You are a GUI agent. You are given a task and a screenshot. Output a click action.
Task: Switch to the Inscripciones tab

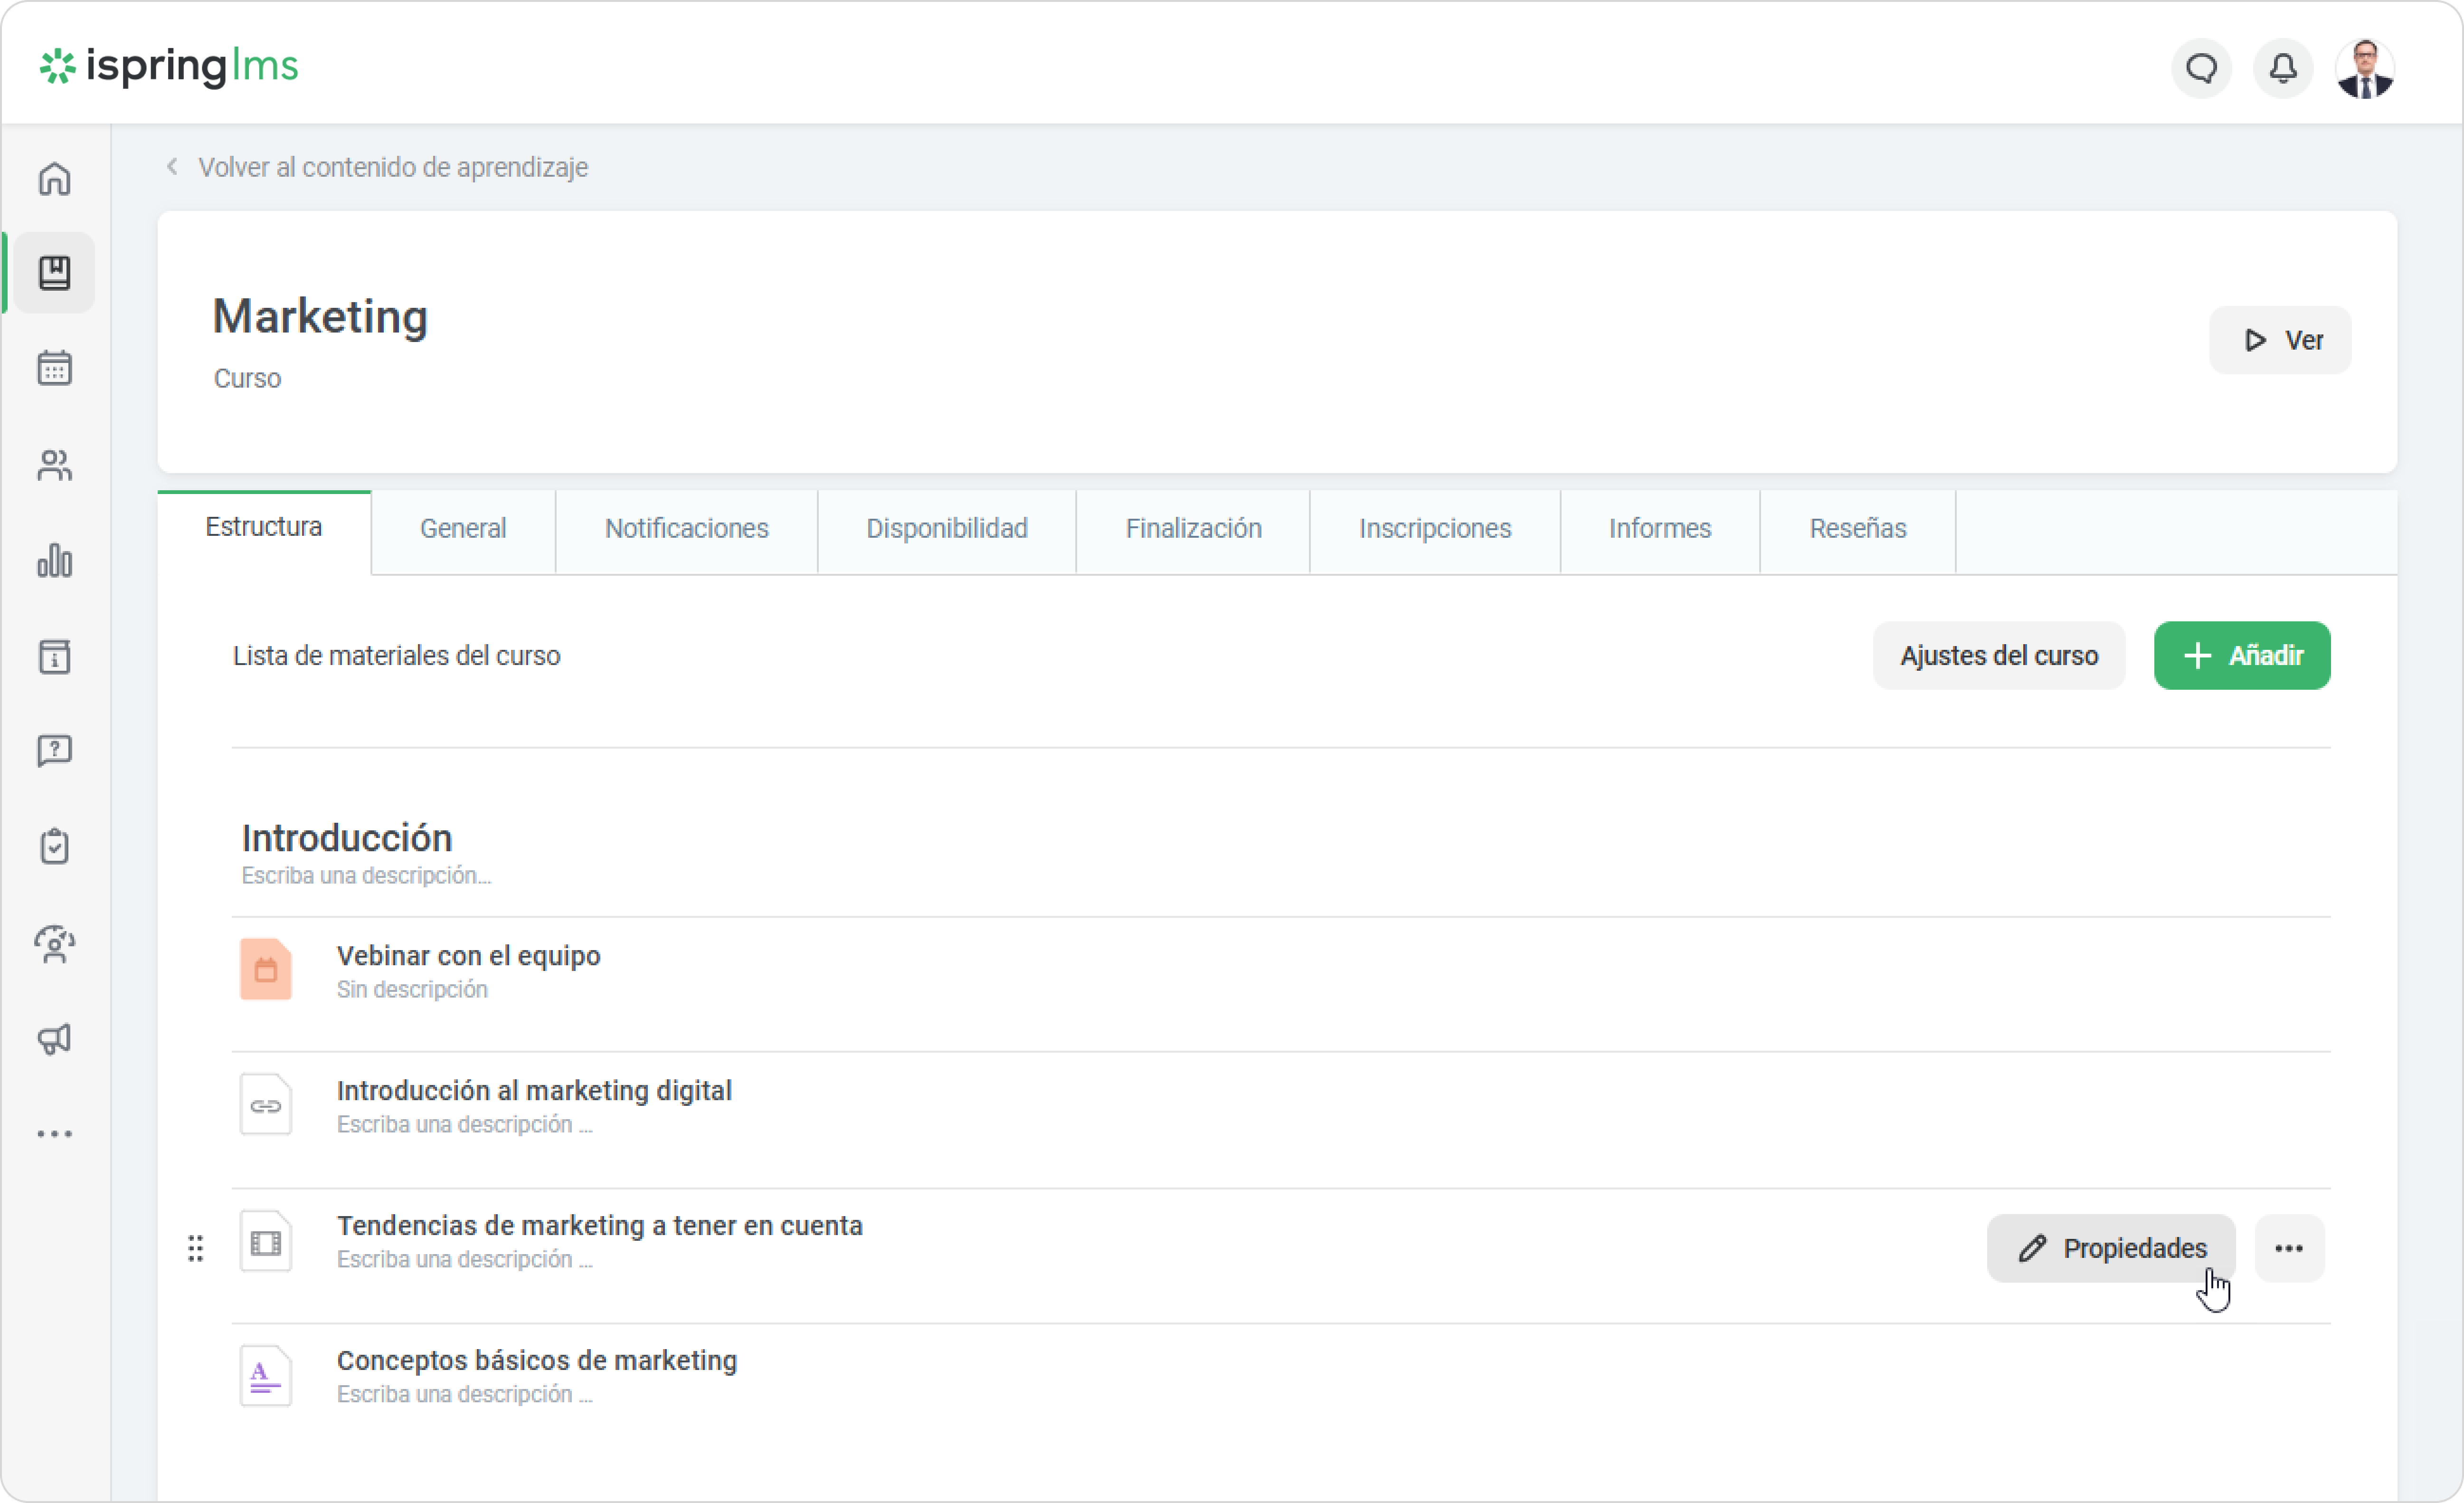click(1434, 529)
